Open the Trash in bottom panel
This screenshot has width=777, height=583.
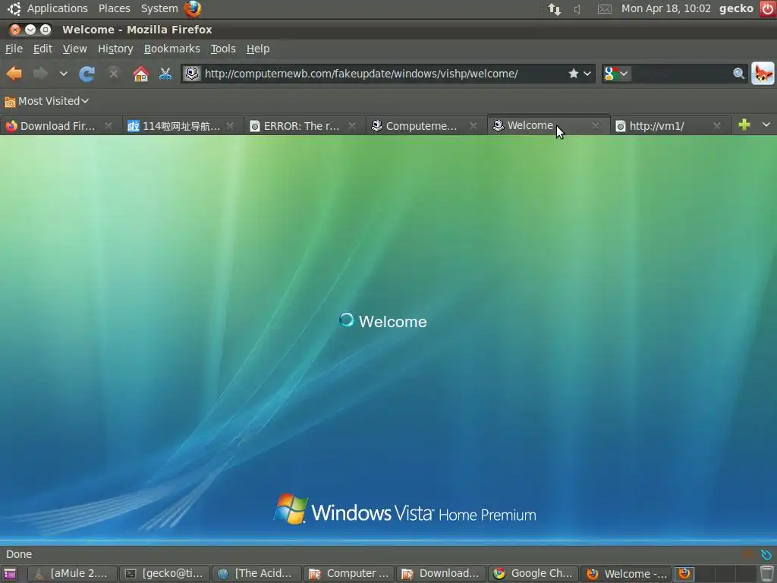tap(766, 574)
